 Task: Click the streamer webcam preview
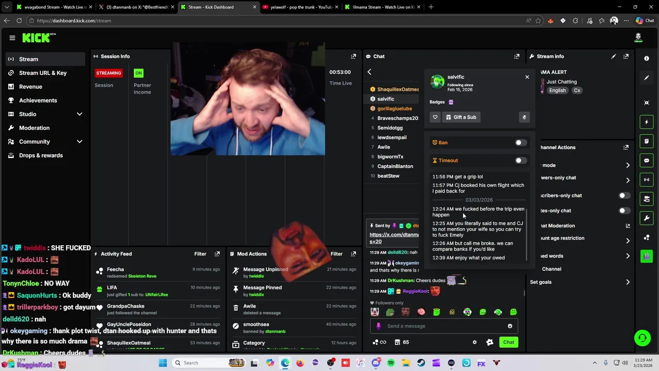click(248, 99)
